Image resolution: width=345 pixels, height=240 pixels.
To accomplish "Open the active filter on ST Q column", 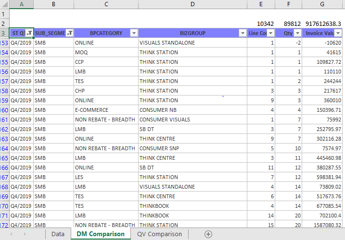I will tap(29, 33).
